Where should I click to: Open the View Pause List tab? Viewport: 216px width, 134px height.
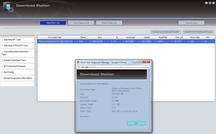[81, 23]
